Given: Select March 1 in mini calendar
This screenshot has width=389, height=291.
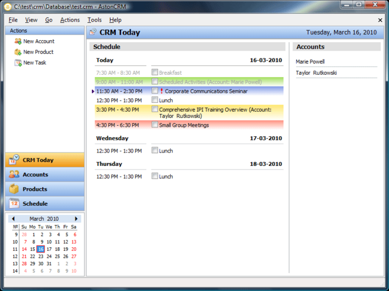Looking at the screenshot, I should (x=33, y=235).
